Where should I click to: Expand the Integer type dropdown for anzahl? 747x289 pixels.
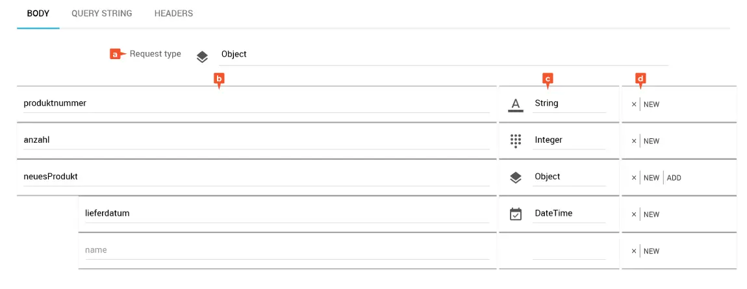(x=568, y=140)
